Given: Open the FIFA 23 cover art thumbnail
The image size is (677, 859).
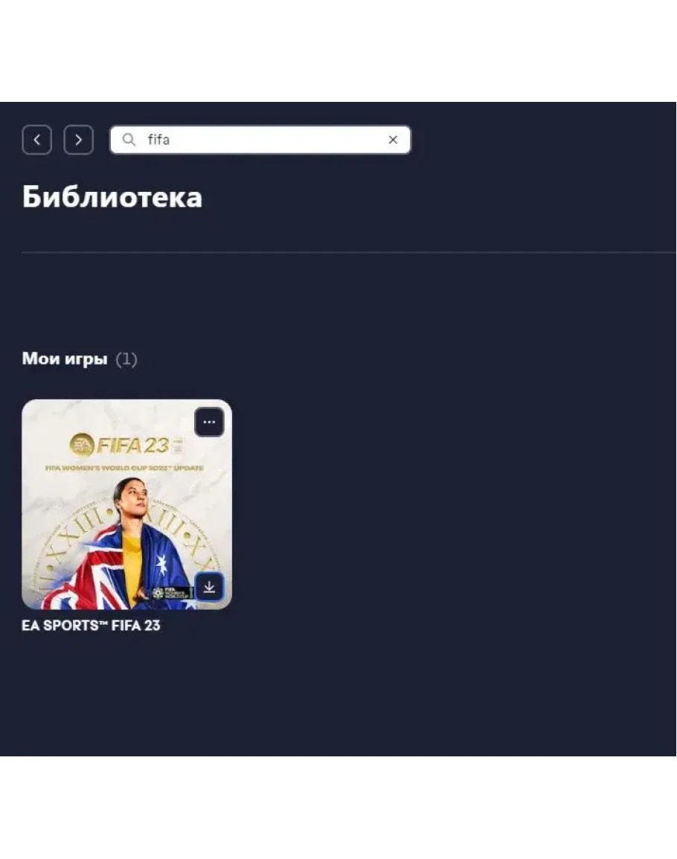Looking at the screenshot, I should (x=126, y=504).
